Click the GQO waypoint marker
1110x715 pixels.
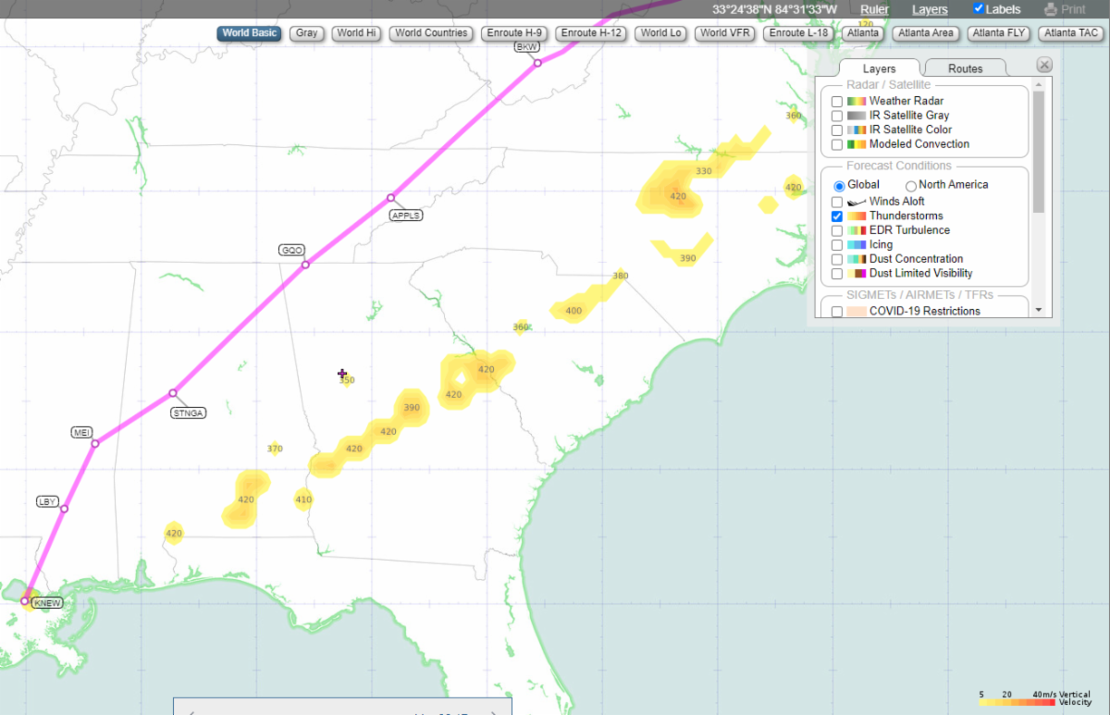[305, 265]
